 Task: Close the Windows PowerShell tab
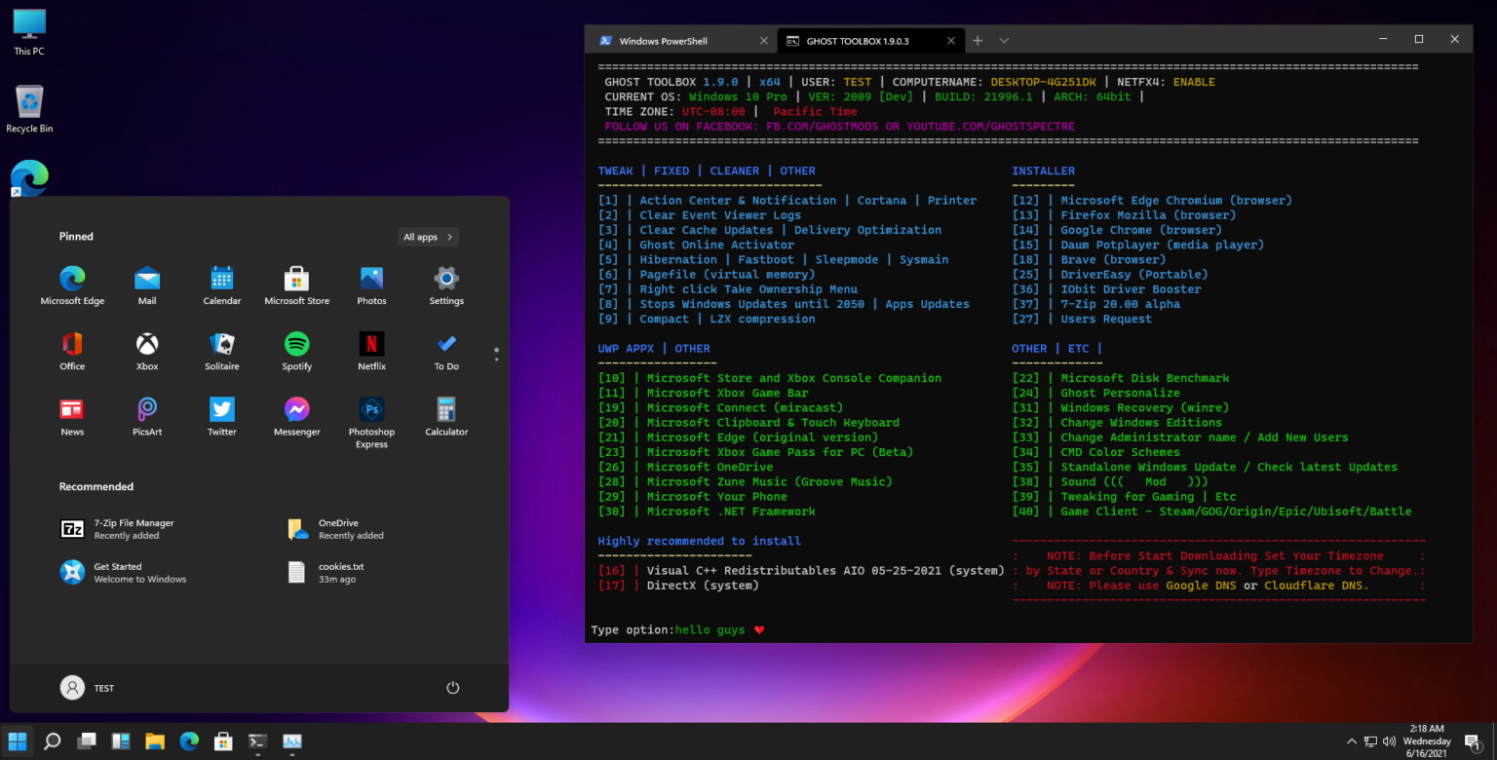(763, 41)
